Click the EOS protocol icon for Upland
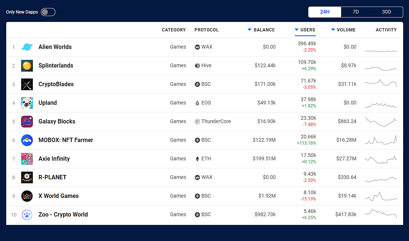 pos(197,103)
